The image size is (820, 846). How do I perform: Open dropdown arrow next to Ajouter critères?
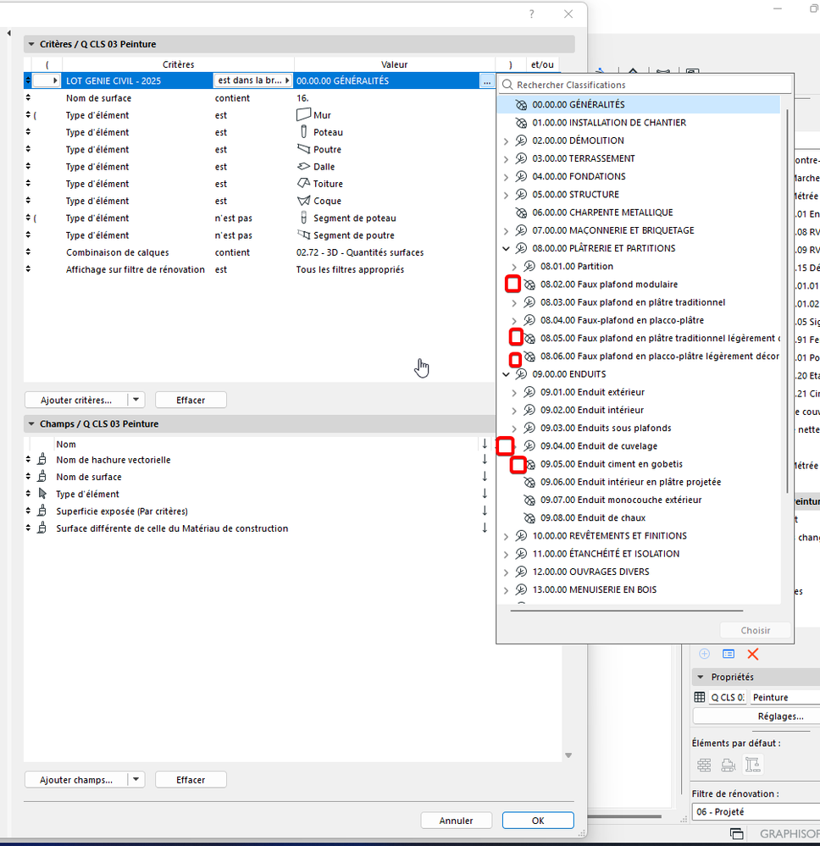136,400
